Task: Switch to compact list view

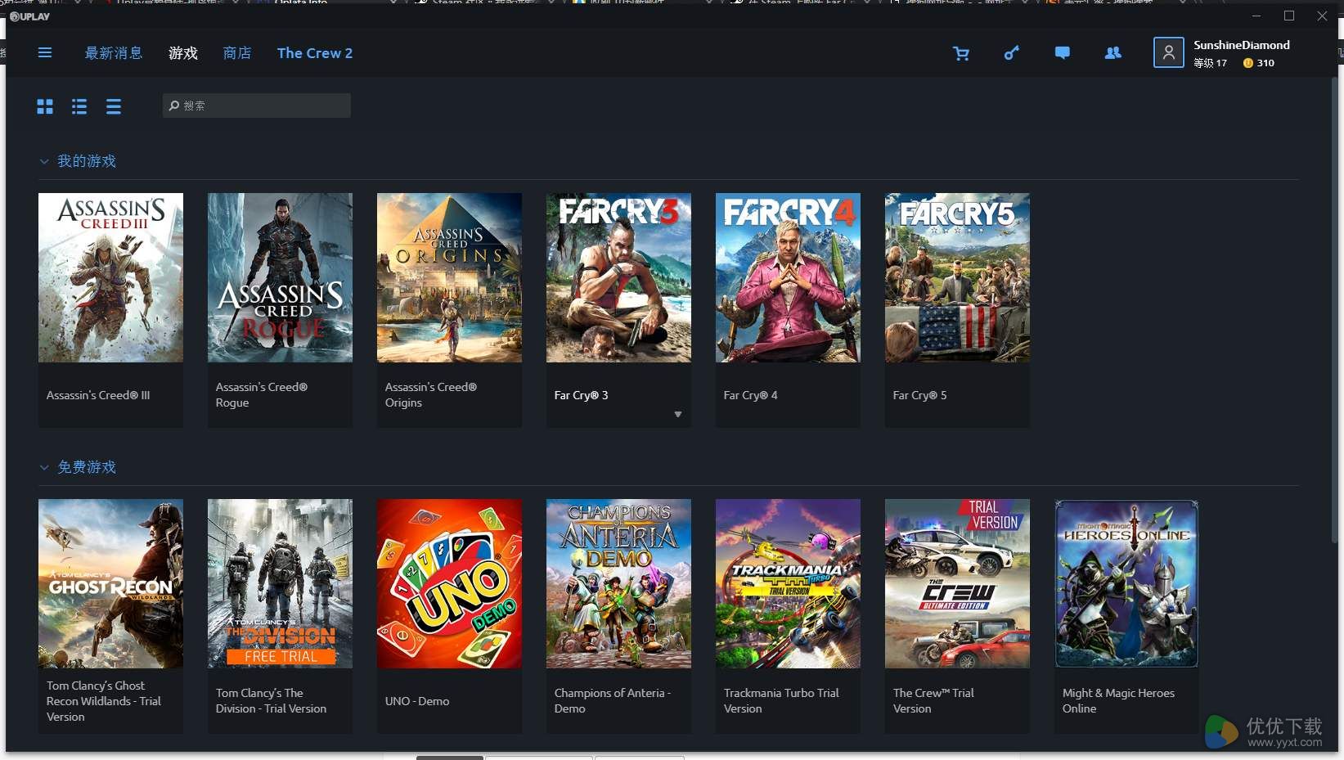Action: (114, 106)
